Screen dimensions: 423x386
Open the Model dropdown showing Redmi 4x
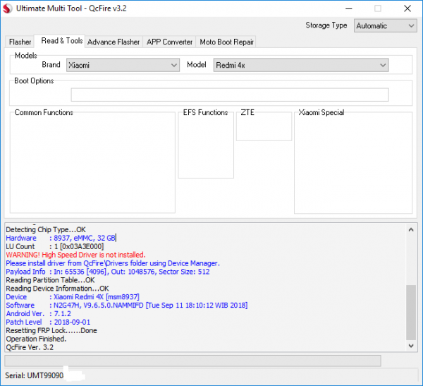click(299, 65)
